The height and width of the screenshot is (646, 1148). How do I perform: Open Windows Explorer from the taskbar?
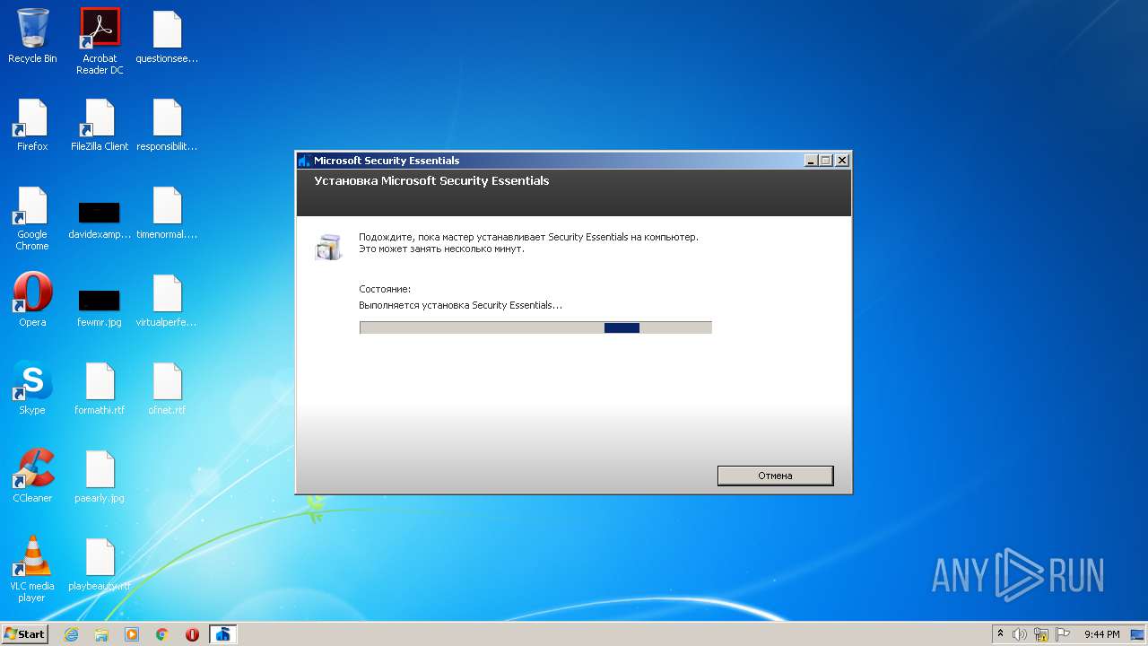[101, 634]
